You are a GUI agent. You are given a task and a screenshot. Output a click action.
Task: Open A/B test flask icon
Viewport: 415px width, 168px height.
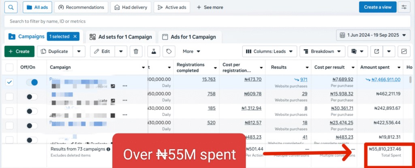point(154,51)
